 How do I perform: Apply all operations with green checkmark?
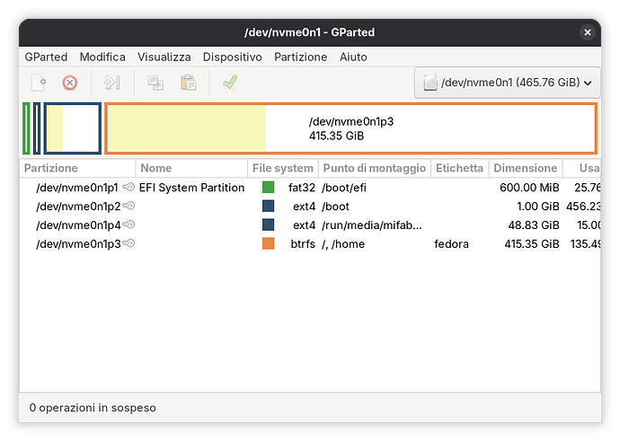230,83
